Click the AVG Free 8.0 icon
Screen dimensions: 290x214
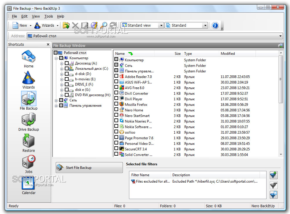[x=121, y=87]
